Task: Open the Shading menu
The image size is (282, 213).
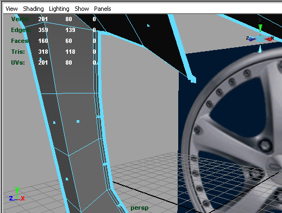Action: [33, 9]
